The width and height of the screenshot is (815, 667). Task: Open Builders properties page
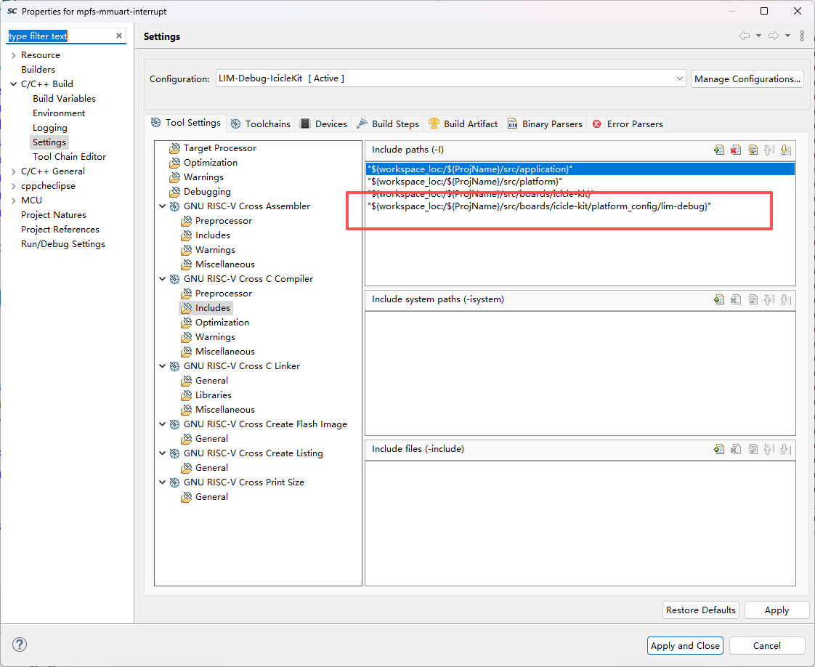pos(38,70)
